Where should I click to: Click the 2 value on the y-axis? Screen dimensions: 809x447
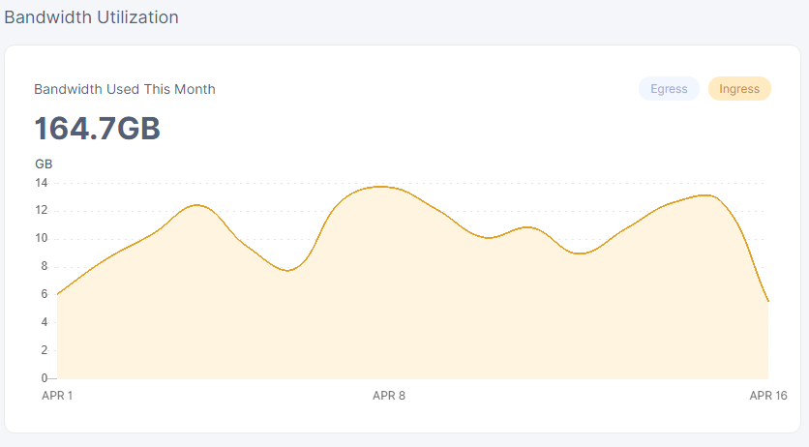click(44, 350)
